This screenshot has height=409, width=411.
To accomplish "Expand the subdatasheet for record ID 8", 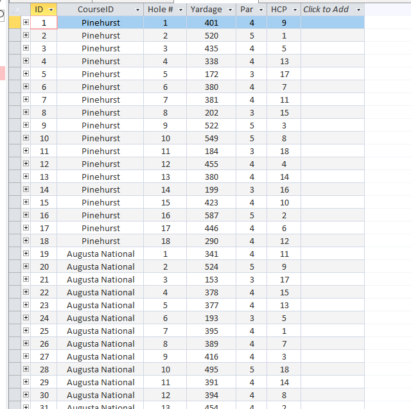I will [26, 112].
